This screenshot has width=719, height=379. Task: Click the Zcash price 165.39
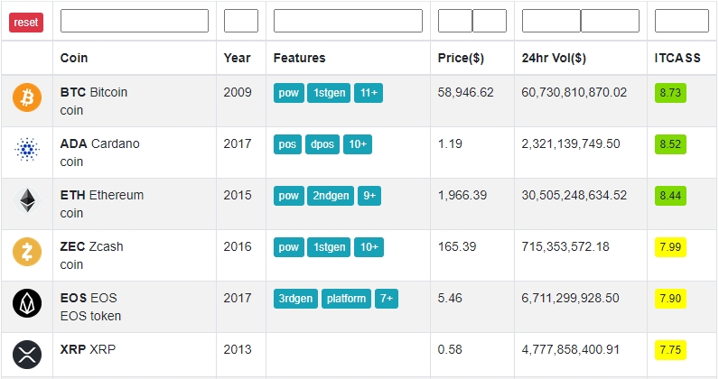pos(457,246)
